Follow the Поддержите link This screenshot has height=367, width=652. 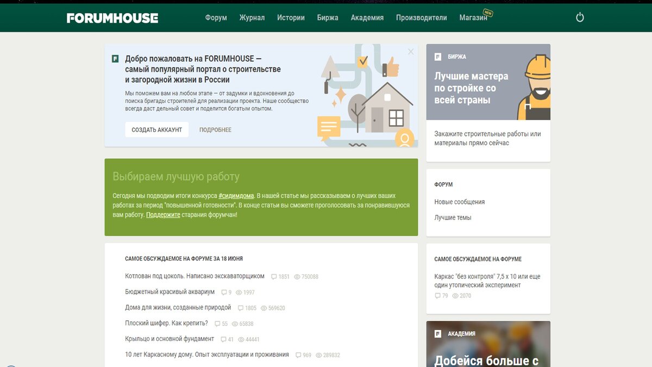(163, 215)
